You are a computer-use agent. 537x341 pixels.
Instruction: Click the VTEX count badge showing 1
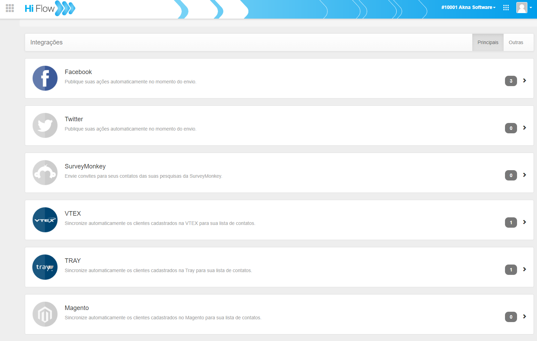pos(511,223)
